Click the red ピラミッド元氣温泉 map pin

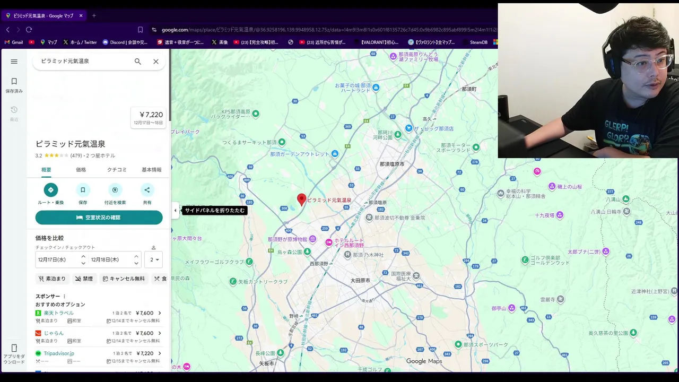pyautogui.click(x=301, y=199)
